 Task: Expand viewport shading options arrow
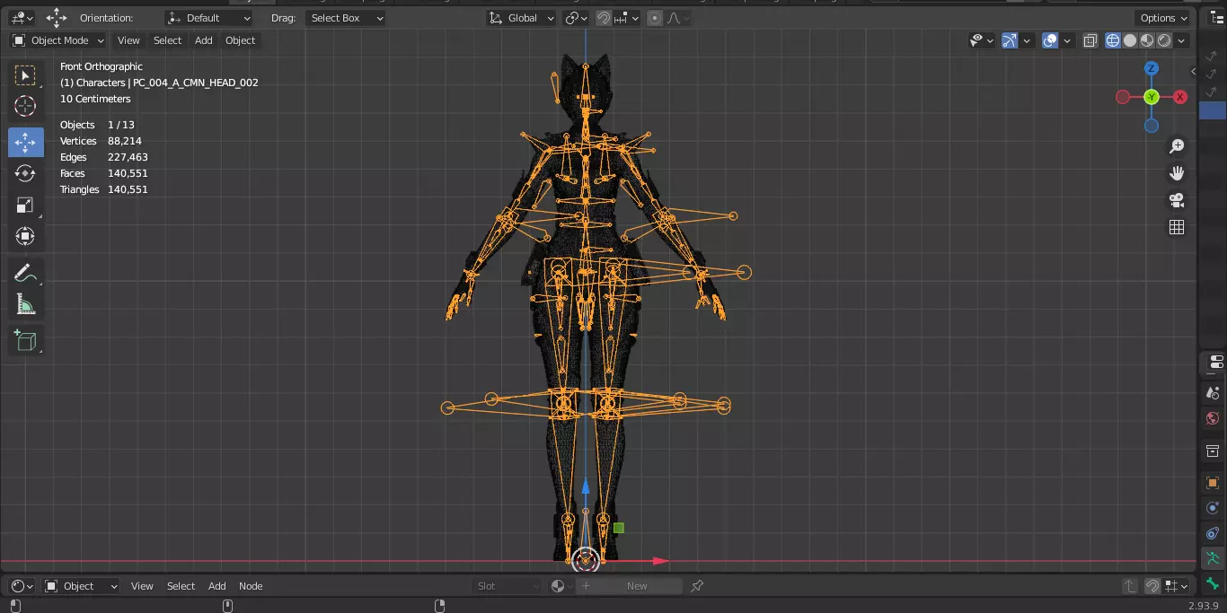tap(1182, 40)
